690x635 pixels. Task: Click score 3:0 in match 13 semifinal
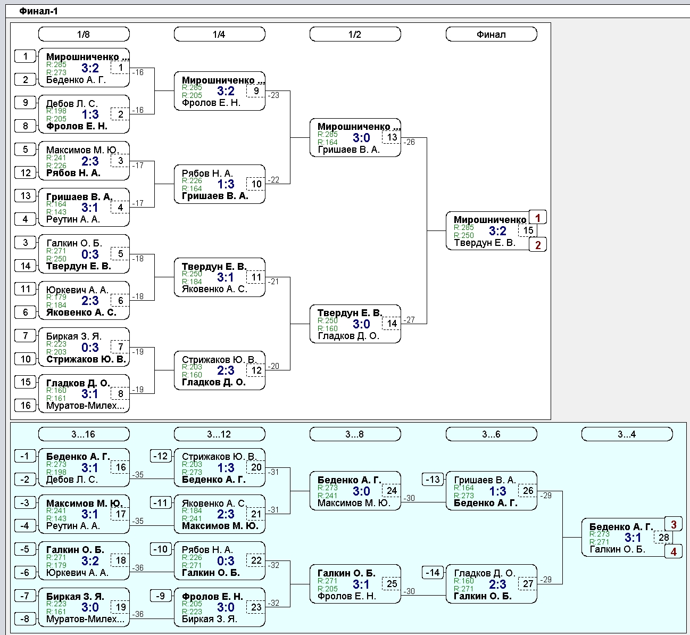pyautogui.click(x=361, y=138)
